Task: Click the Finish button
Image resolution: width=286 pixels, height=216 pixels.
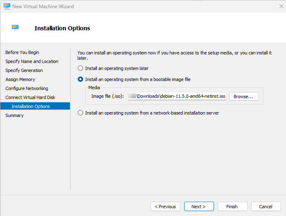Action: [232, 207]
